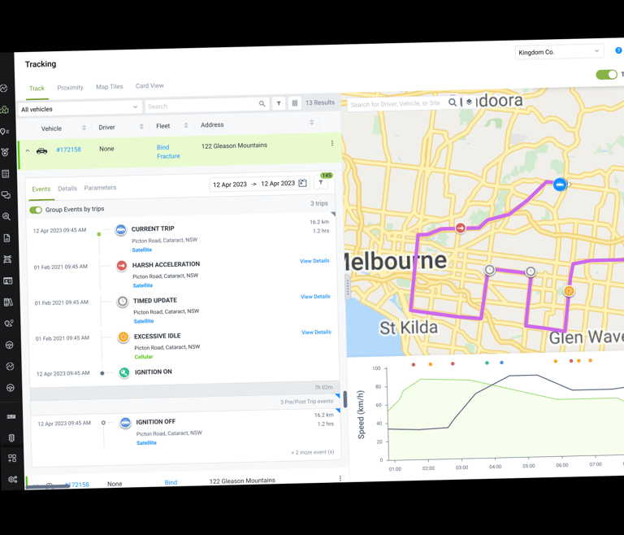
Task: Open the gears settings sidebar icon
Action: pos(12,479)
